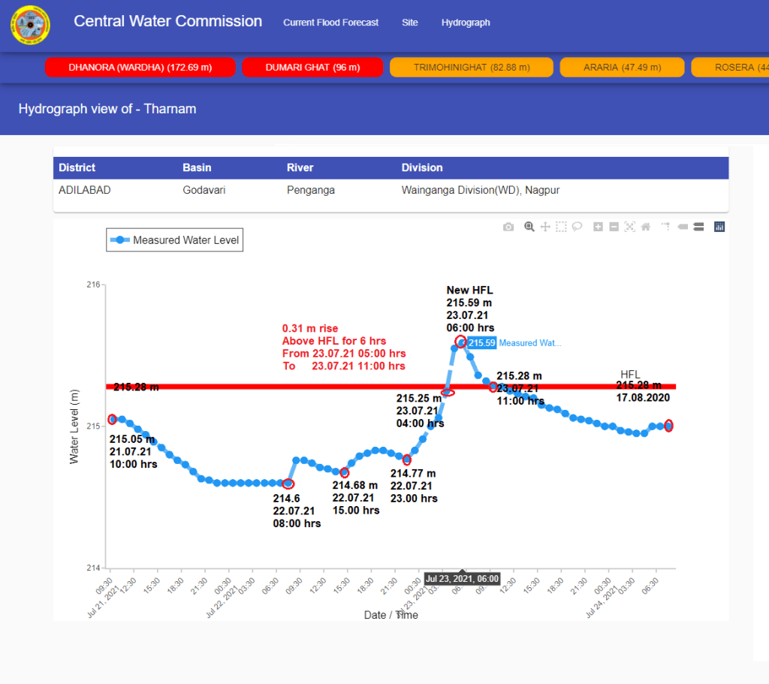Screen dimensions: 769x684
Task: Activate the Lasso Select tool
Action: 577,227
